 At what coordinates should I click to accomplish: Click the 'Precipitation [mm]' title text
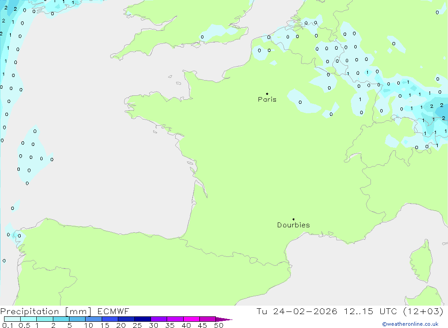click(x=46, y=311)
